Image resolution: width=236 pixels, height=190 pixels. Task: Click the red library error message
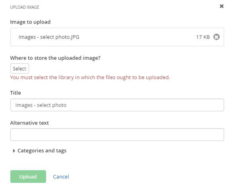[90, 77]
